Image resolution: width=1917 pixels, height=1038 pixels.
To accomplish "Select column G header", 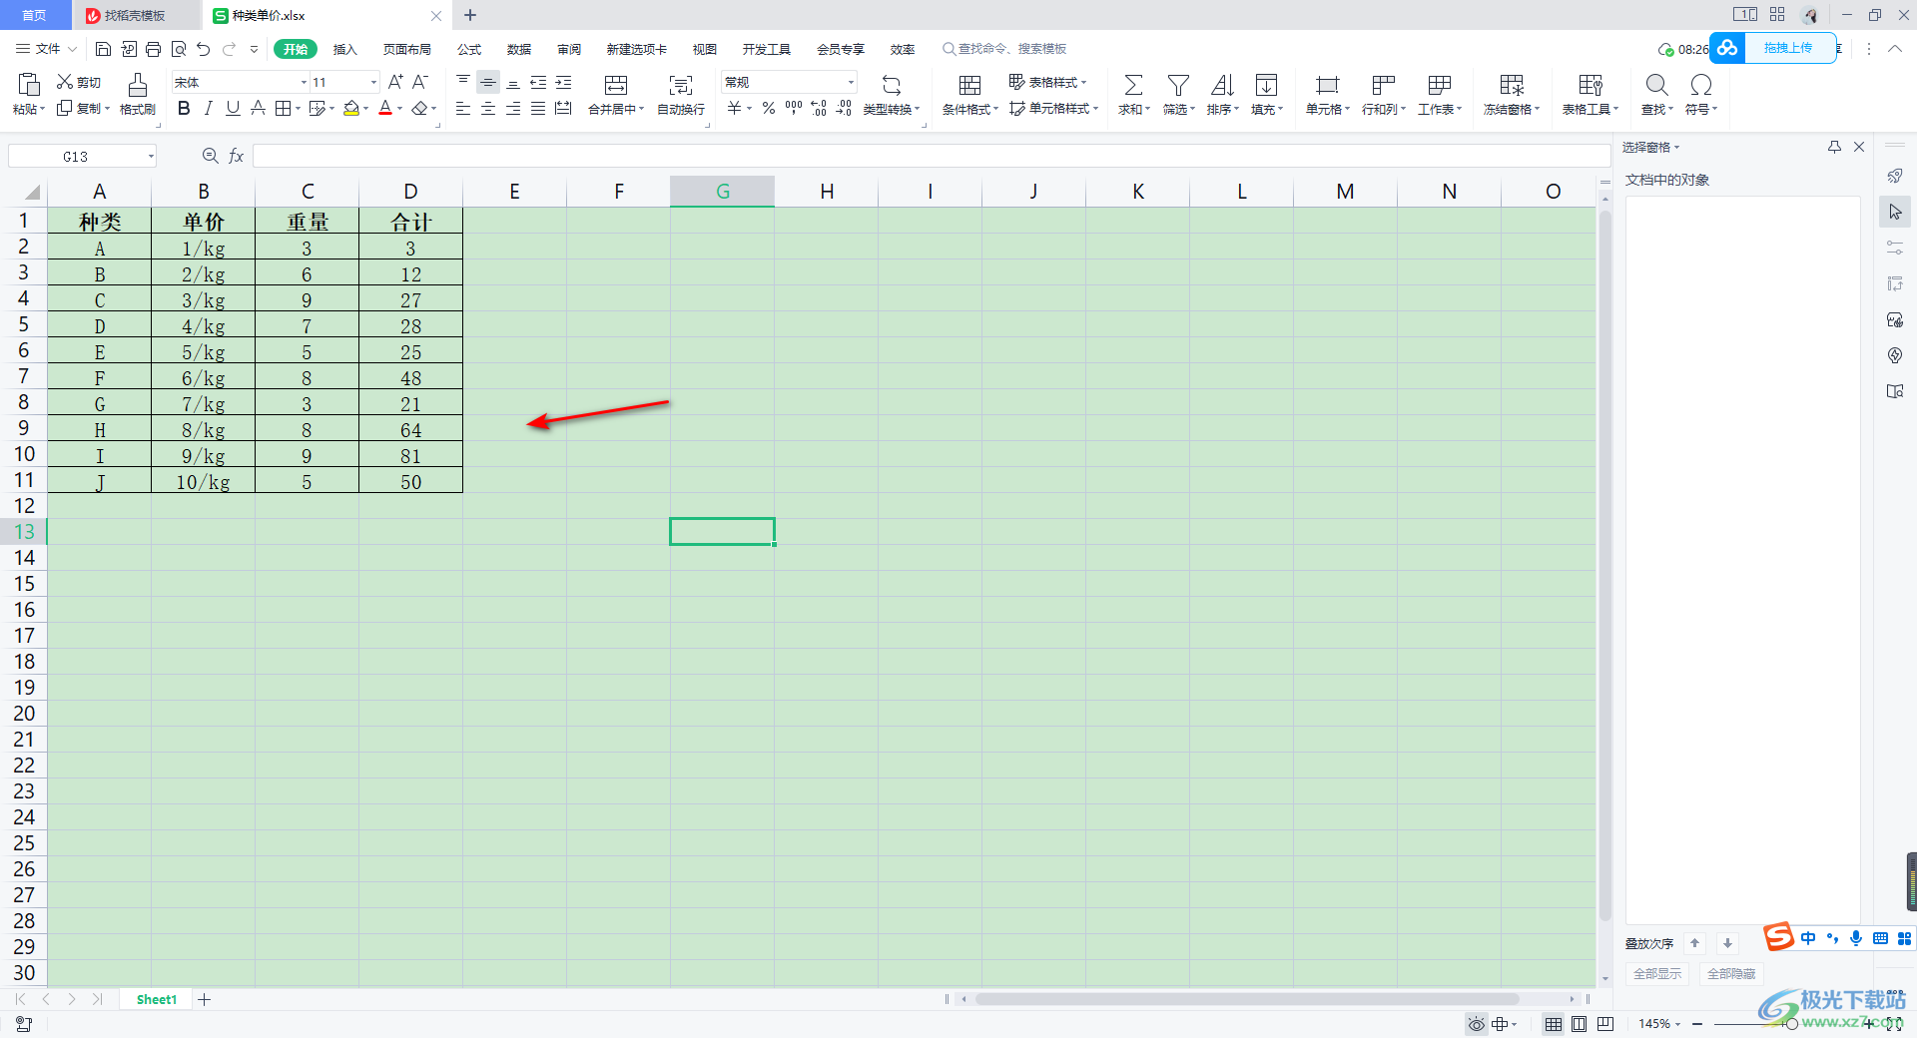I will pos(722,191).
